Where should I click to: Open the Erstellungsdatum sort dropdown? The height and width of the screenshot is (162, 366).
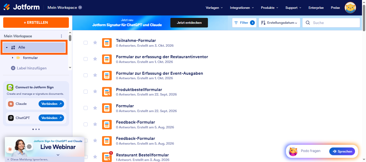pos(279,23)
